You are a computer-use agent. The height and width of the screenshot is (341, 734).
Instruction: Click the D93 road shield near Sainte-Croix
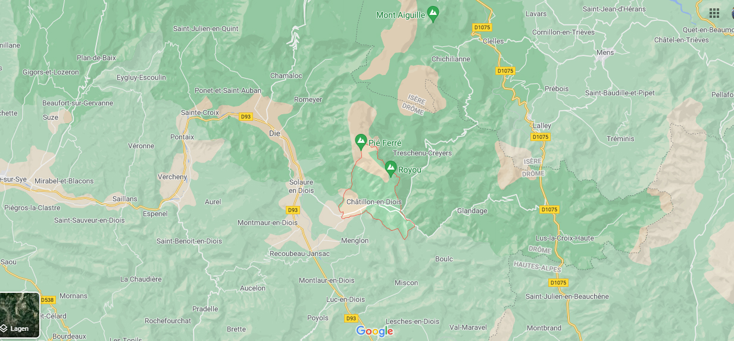(245, 117)
